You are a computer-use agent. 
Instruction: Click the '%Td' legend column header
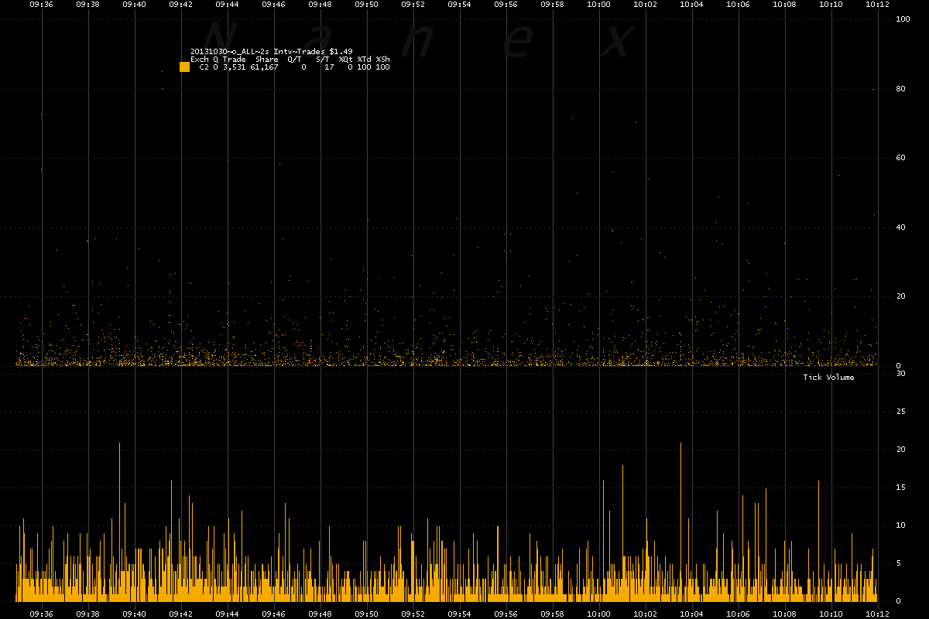(x=364, y=60)
